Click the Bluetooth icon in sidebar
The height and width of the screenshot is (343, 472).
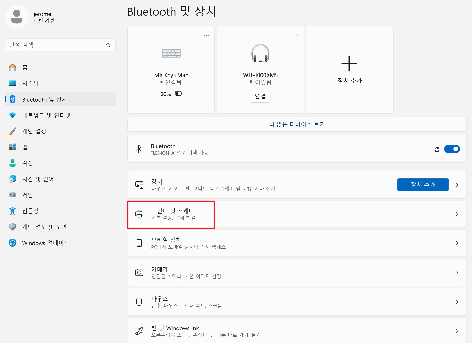tap(12, 99)
